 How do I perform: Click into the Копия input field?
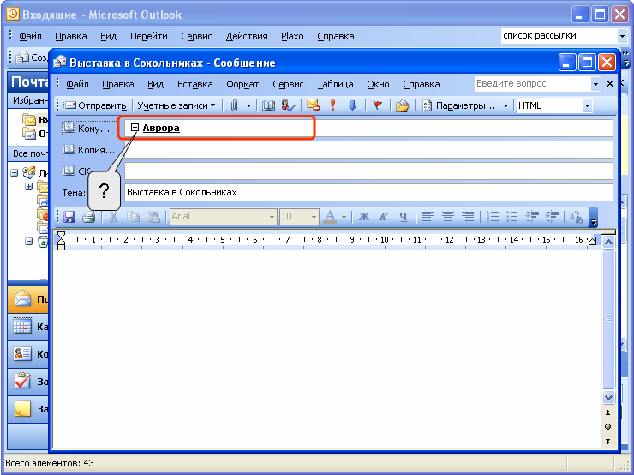(x=368, y=150)
